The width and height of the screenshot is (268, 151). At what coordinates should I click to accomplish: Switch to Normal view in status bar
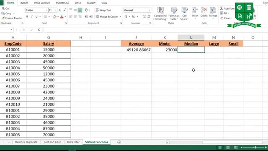tap(220, 147)
